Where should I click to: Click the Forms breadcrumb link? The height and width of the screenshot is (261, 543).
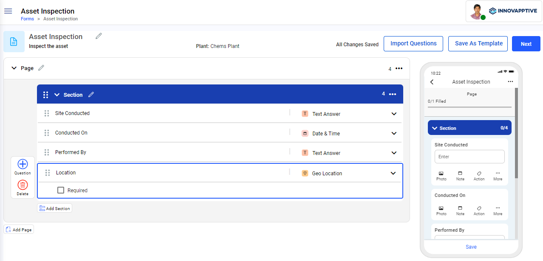coord(27,19)
